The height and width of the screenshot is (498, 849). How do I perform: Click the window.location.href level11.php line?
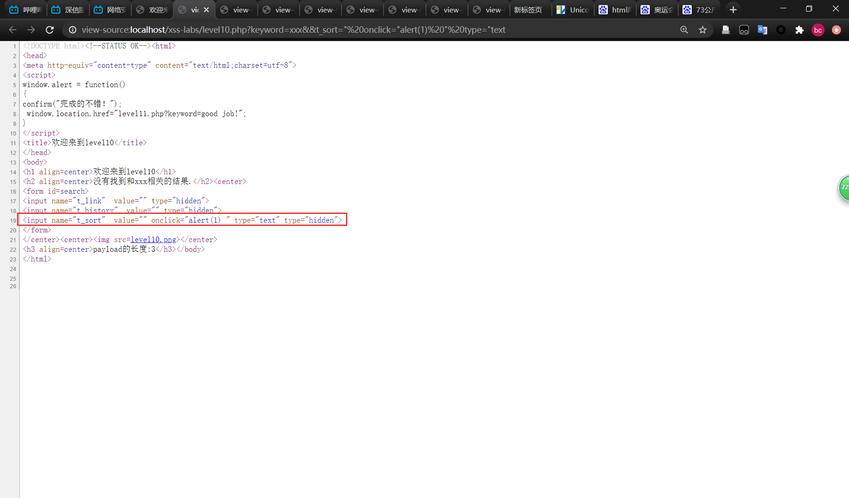click(136, 114)
